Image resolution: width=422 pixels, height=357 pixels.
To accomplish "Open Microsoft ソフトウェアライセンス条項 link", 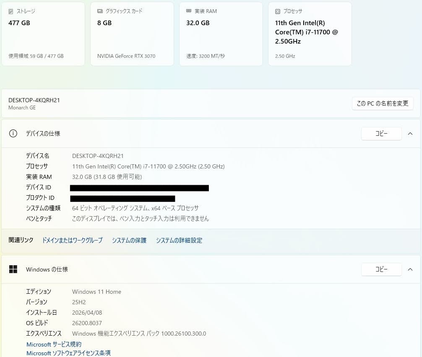I will (x=68, y=353).
